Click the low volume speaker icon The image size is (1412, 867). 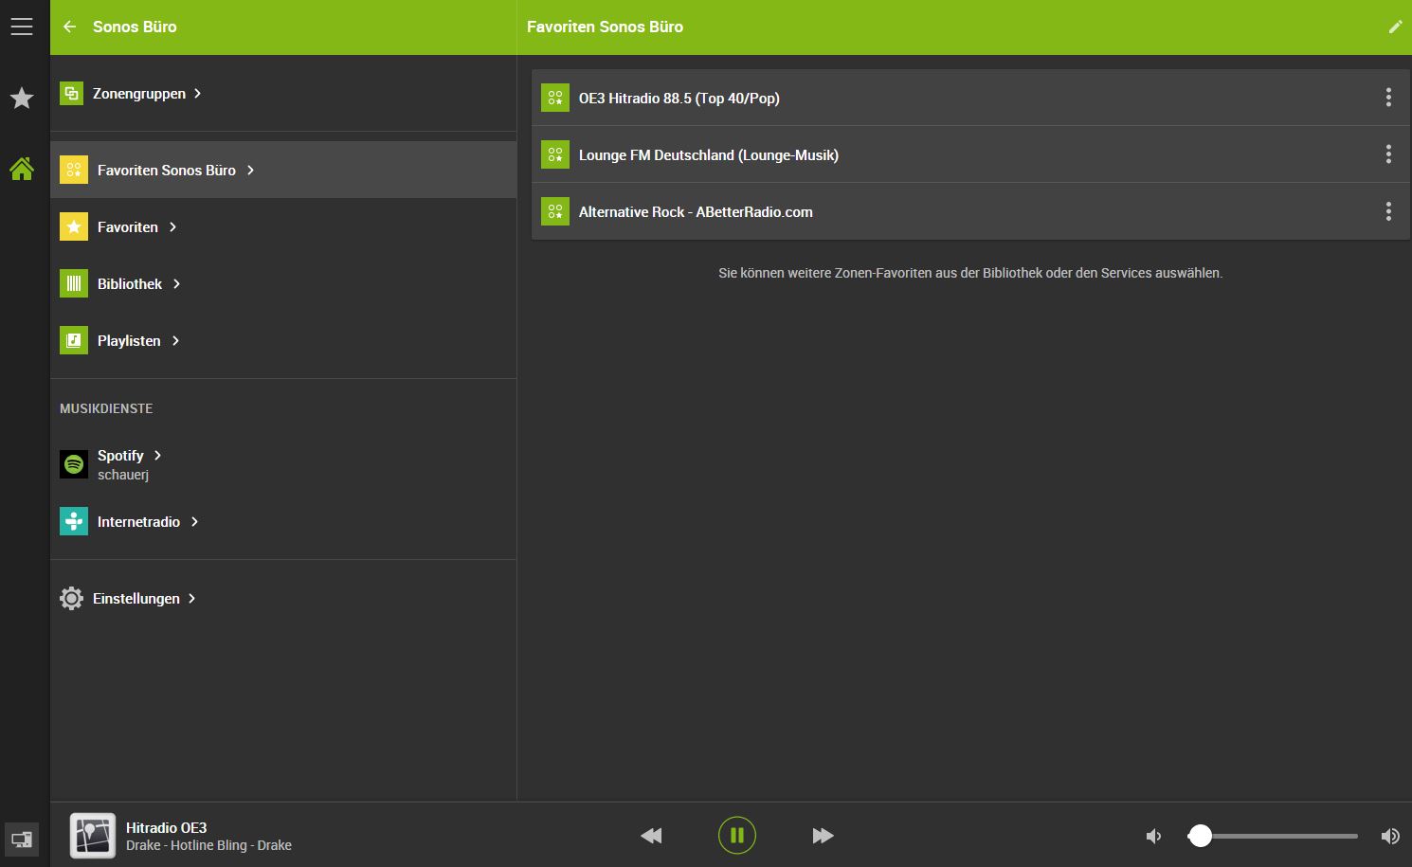[1153, 836]
